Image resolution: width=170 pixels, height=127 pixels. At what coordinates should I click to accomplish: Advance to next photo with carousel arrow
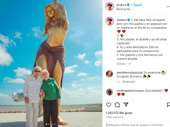(x=97, y=64)
